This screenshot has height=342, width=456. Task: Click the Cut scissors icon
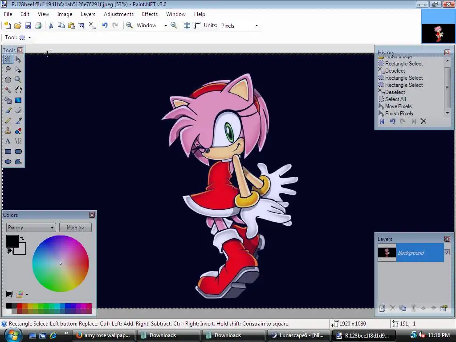point(51,25)
